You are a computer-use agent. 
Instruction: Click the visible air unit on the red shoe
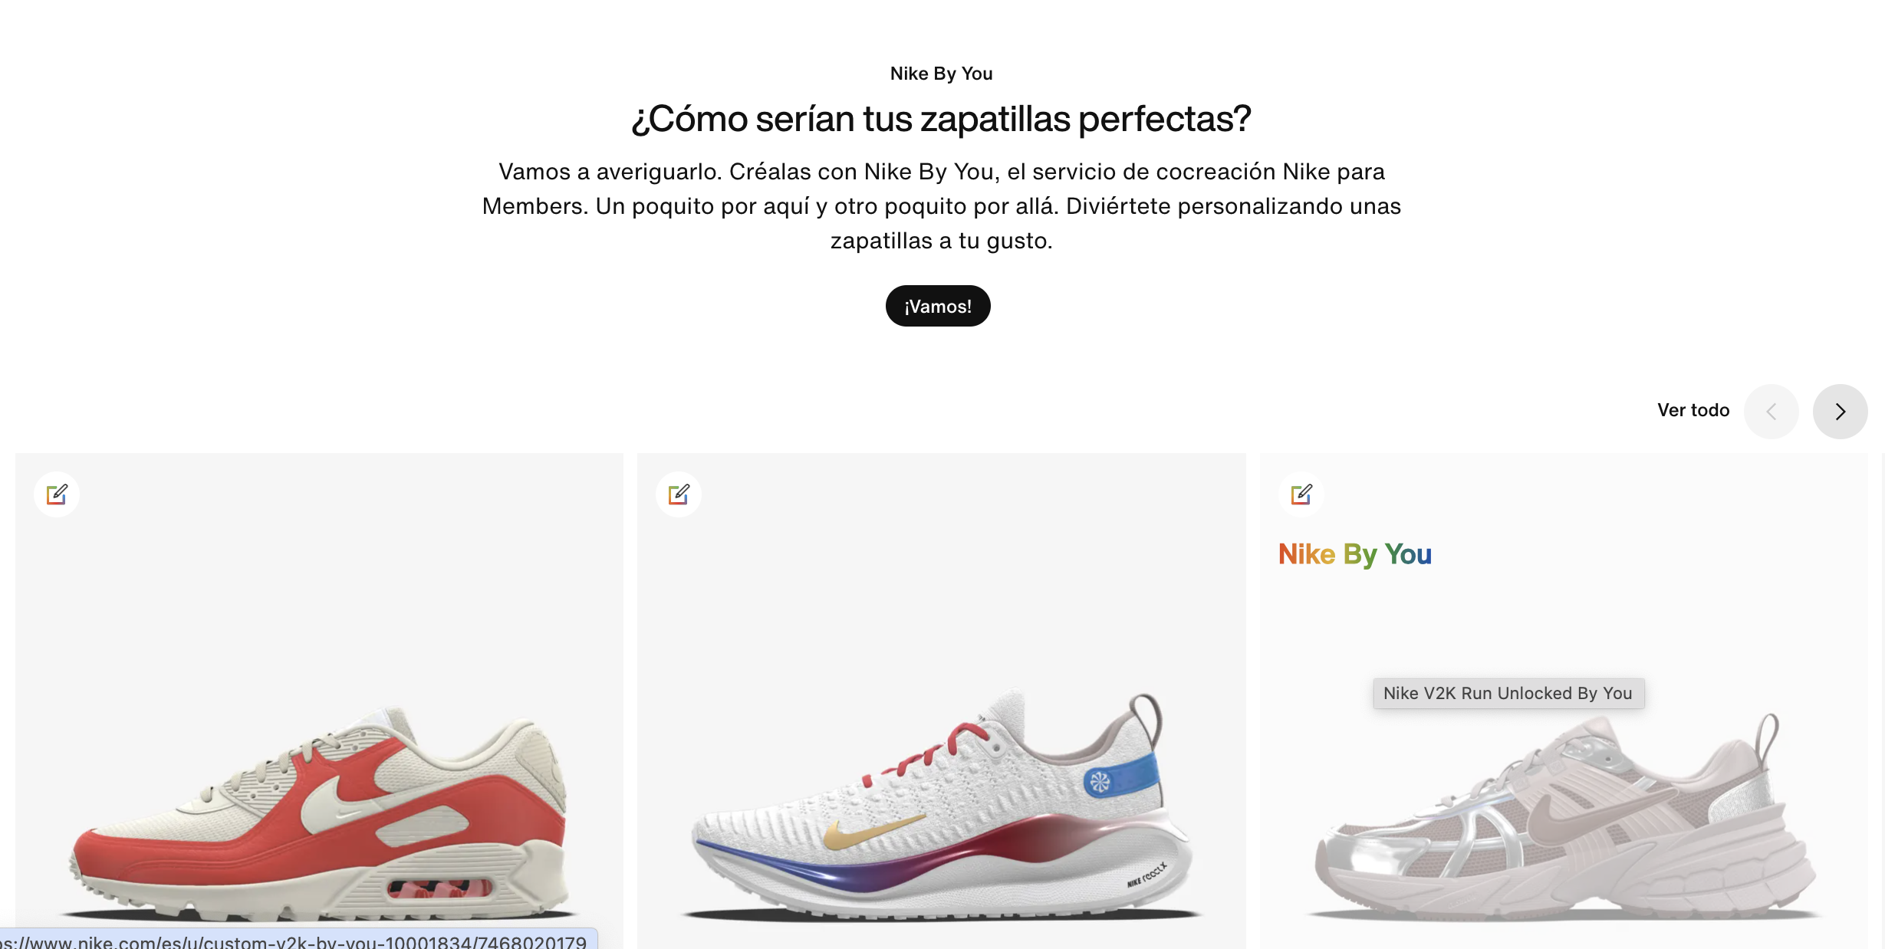[439, 889]
